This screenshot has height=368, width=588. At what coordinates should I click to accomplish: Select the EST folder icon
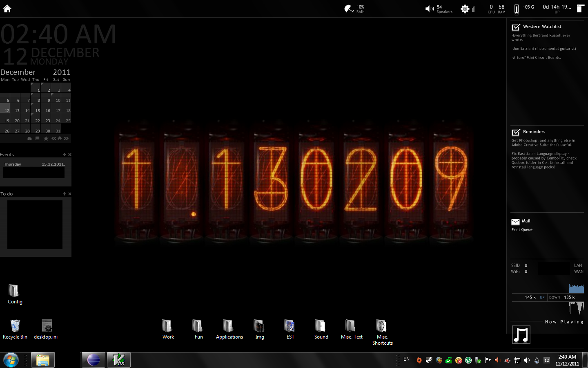(x=290, y=330)
